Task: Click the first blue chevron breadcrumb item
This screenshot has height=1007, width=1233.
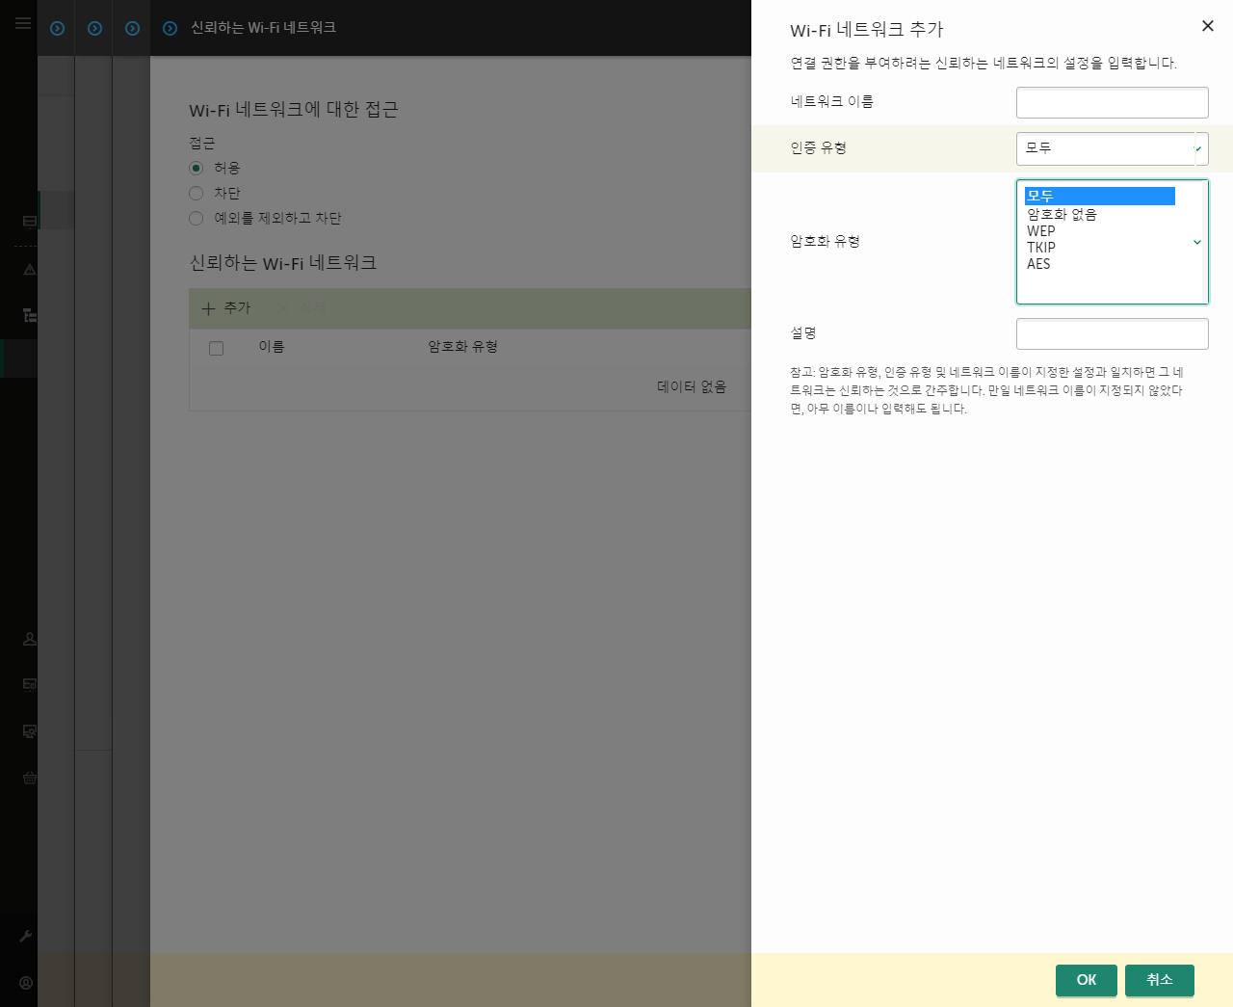Action: 56,28
